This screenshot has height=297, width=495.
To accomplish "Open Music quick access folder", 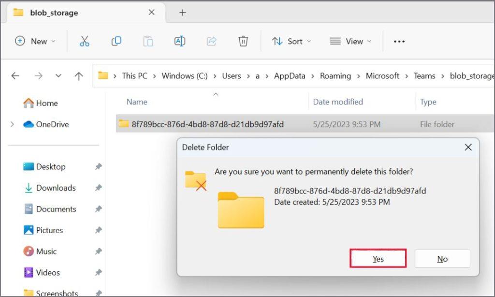I will tap(40, 251).
